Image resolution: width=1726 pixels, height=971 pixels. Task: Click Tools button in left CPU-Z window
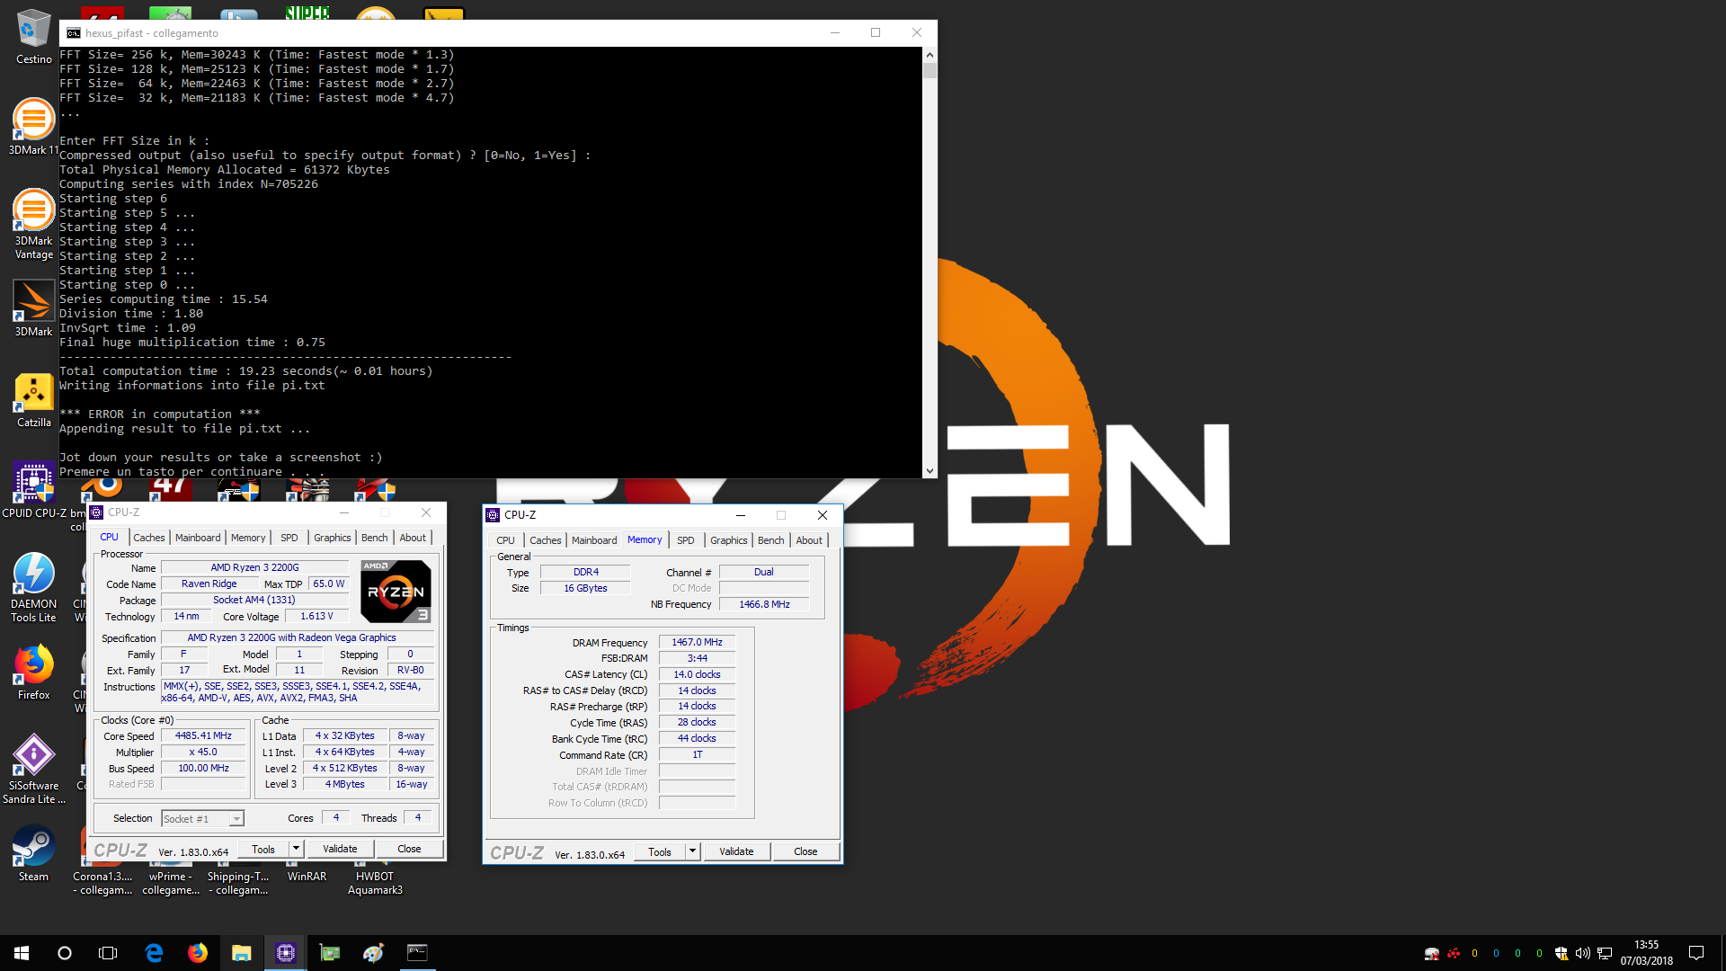[263, 849]
